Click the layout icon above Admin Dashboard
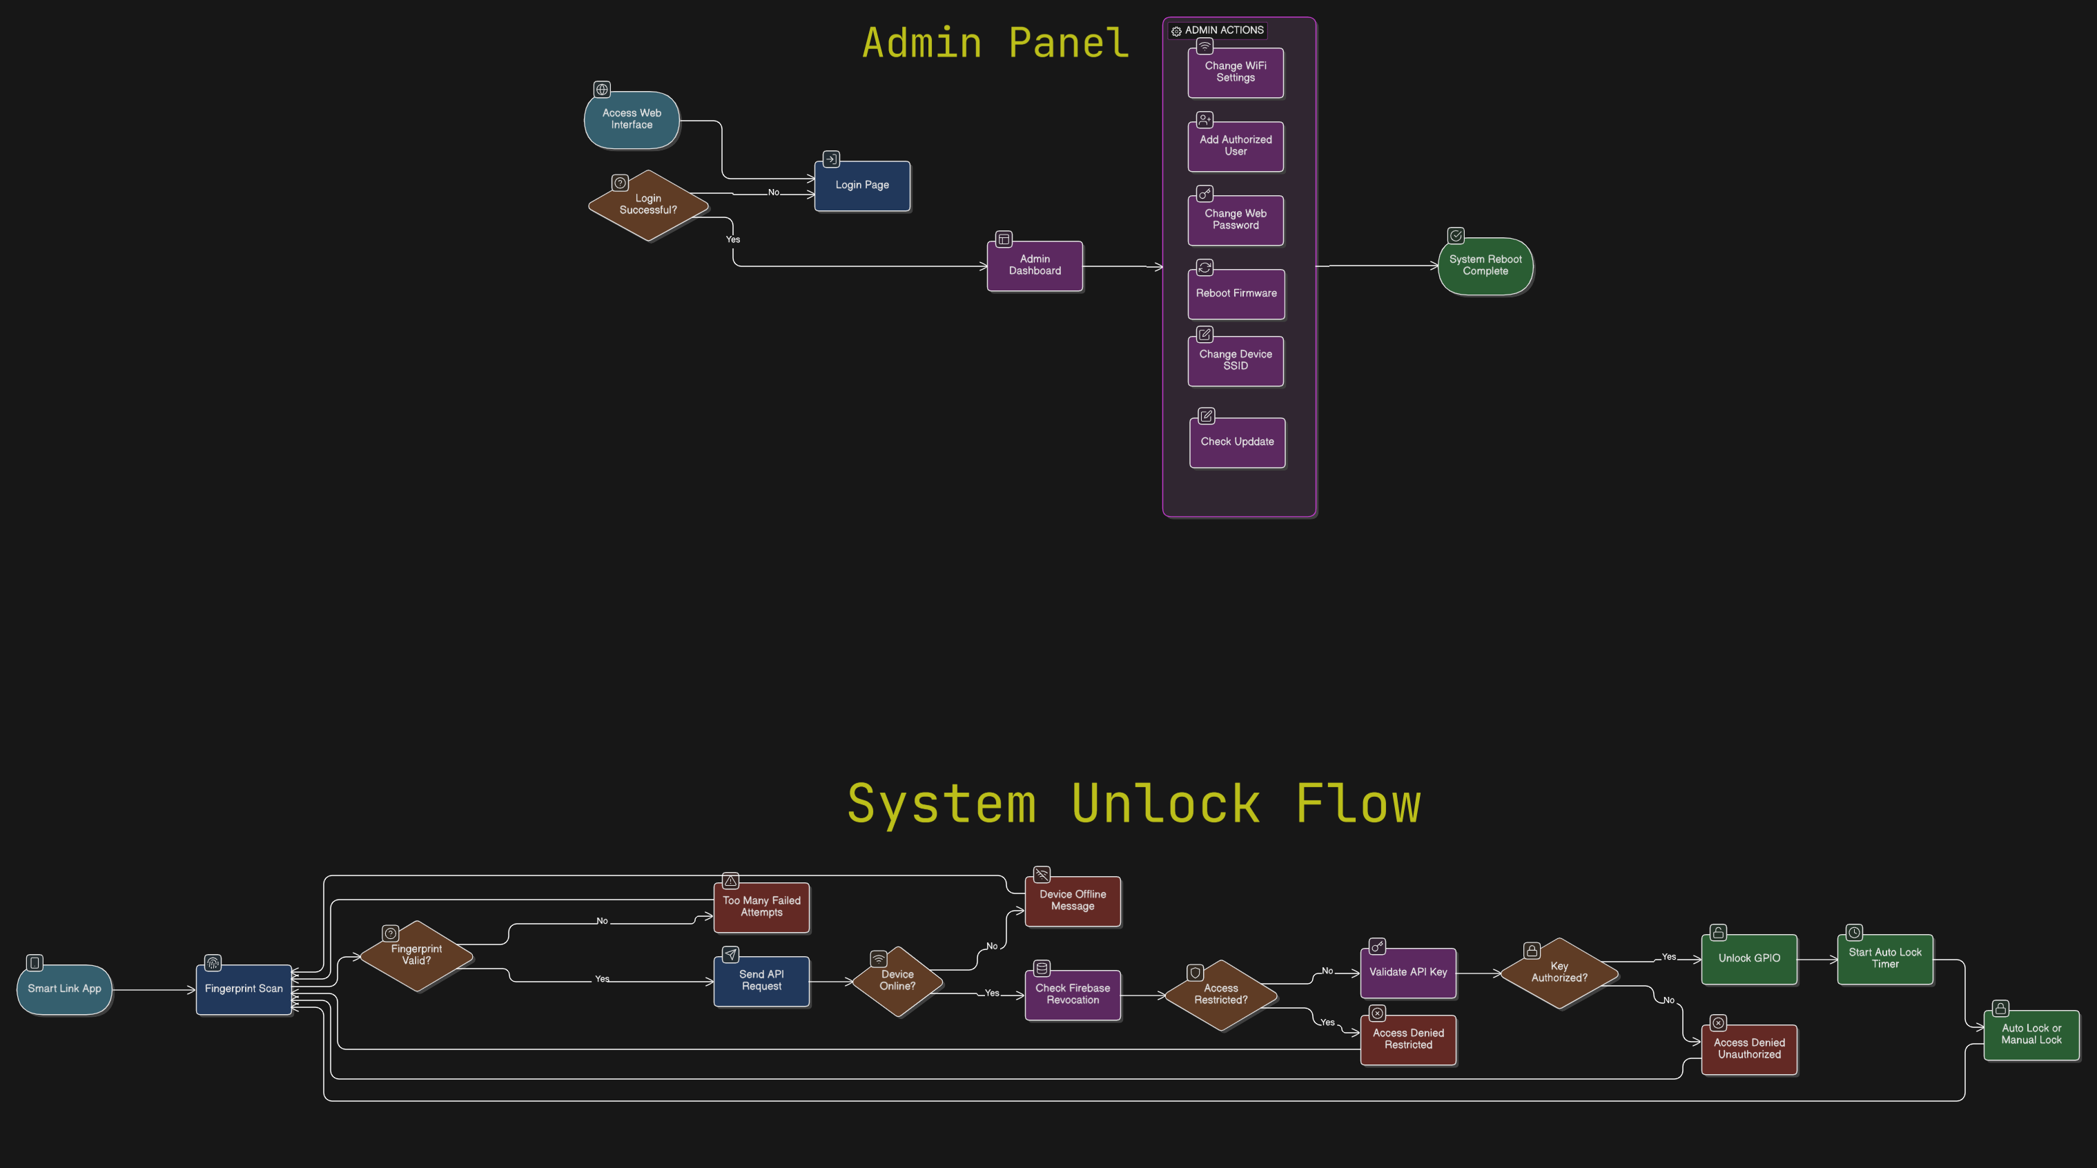The height and width of the screenshot is (1168, 2097). (x=1004, y=239)
